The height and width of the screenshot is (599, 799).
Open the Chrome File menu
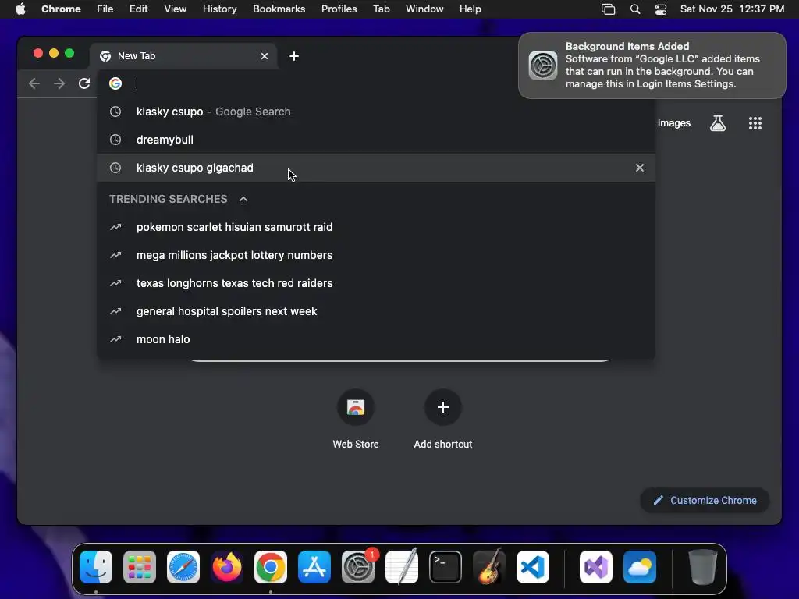105,9
